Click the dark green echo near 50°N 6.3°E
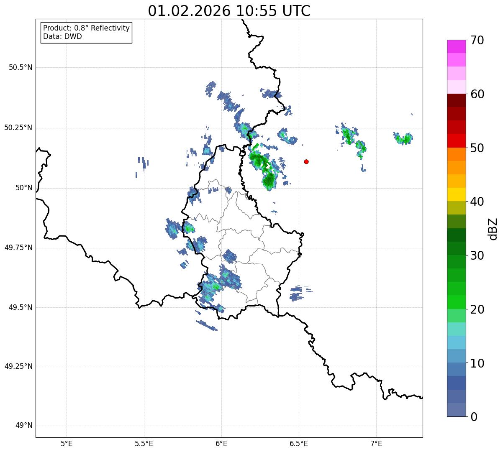 tap(269, 180)
